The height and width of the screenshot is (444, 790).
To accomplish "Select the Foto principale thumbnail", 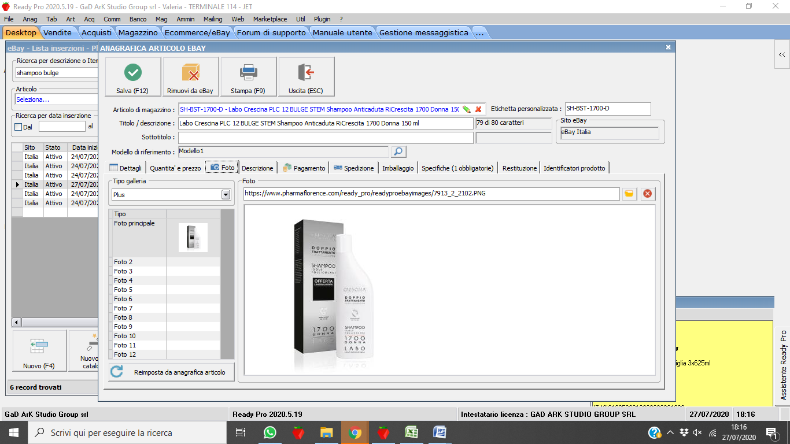I will click(193, 238).
